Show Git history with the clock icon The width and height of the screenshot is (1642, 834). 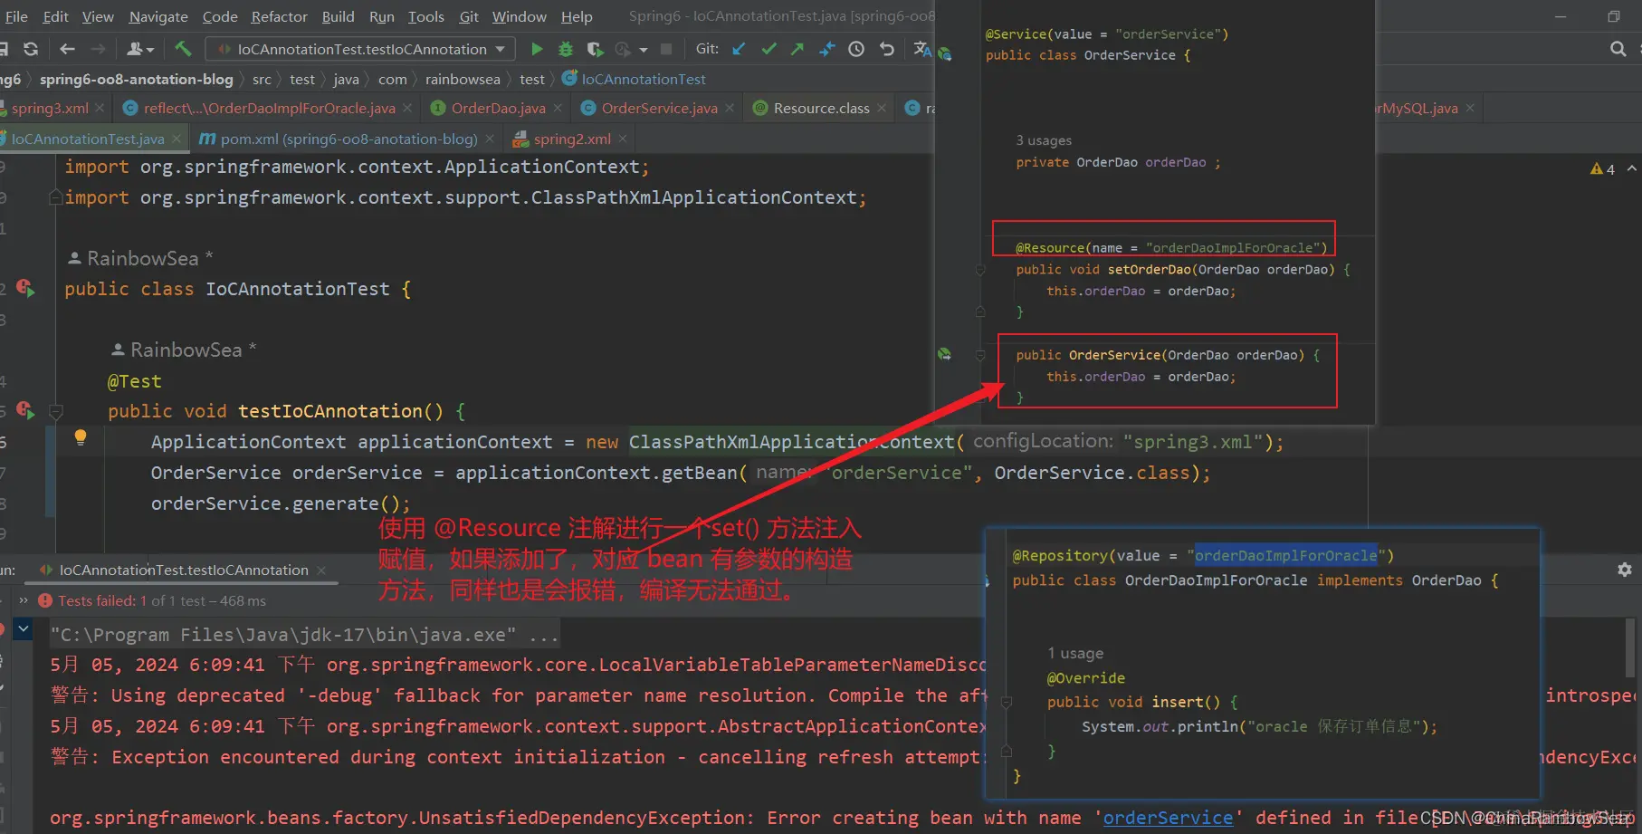[856, 49]
